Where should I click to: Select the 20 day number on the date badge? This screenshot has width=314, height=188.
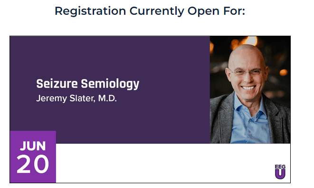[x=33, y=164]
